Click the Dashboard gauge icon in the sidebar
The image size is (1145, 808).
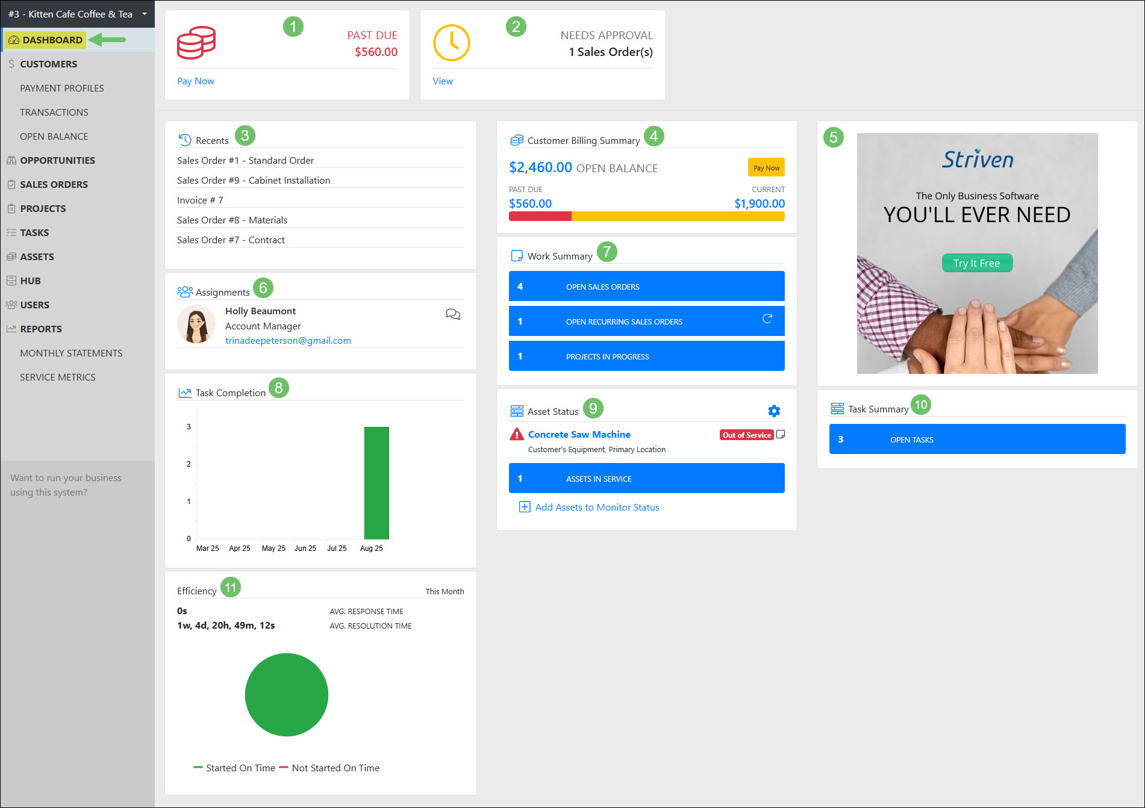pos(13,40)
